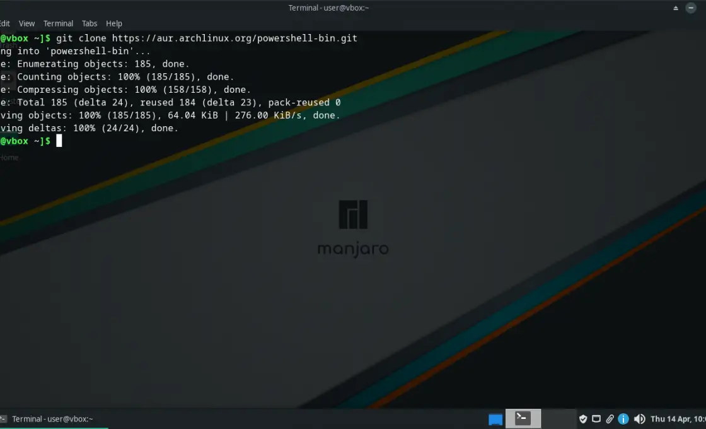The image size is (706, 429).
Task: Click the roll-up window icon in title bar
Action: [x=675, y=8]
